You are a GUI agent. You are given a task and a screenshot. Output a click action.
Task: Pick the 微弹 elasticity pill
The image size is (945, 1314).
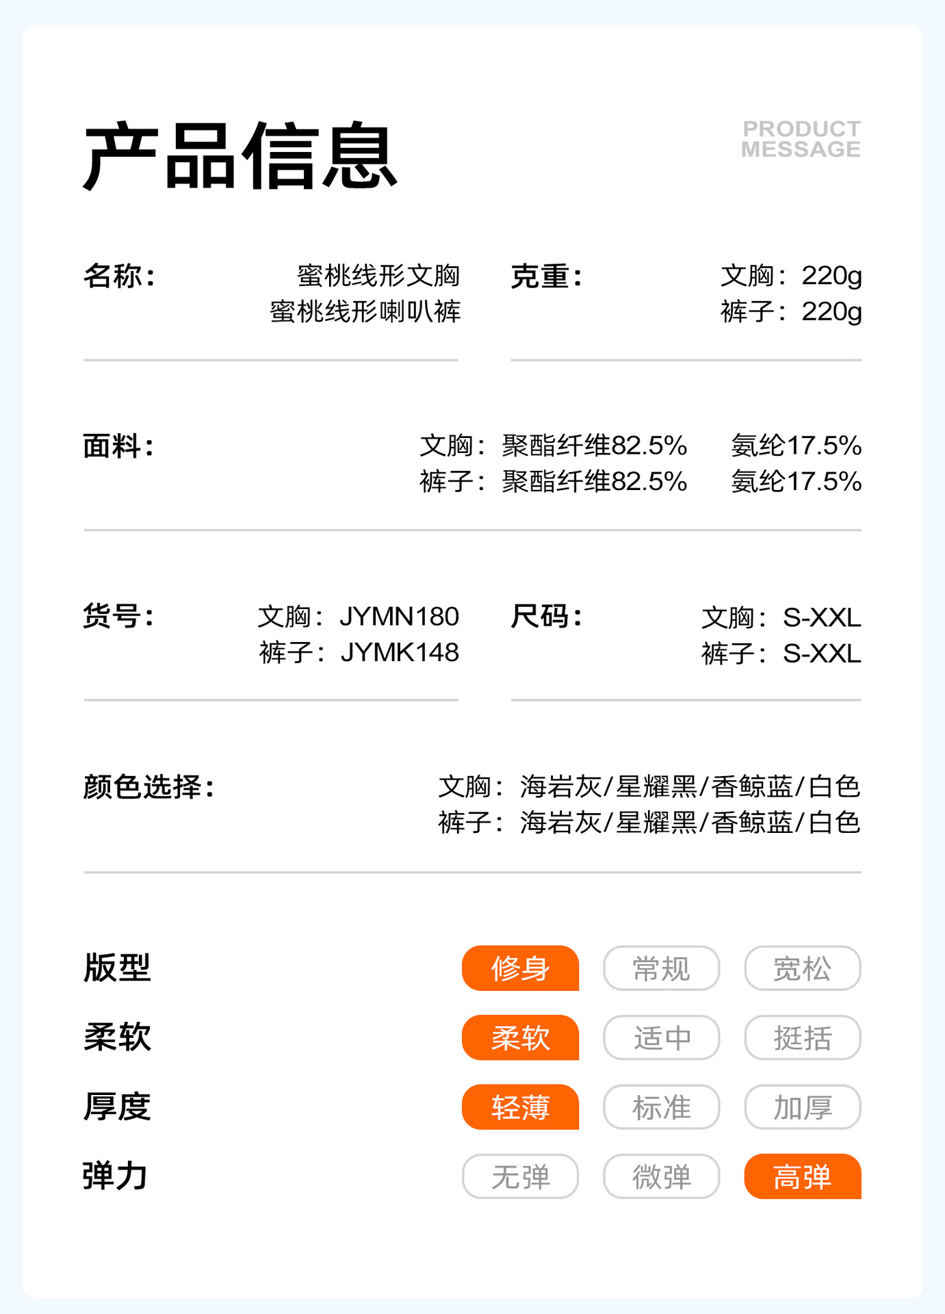[x=661, y=1176]
